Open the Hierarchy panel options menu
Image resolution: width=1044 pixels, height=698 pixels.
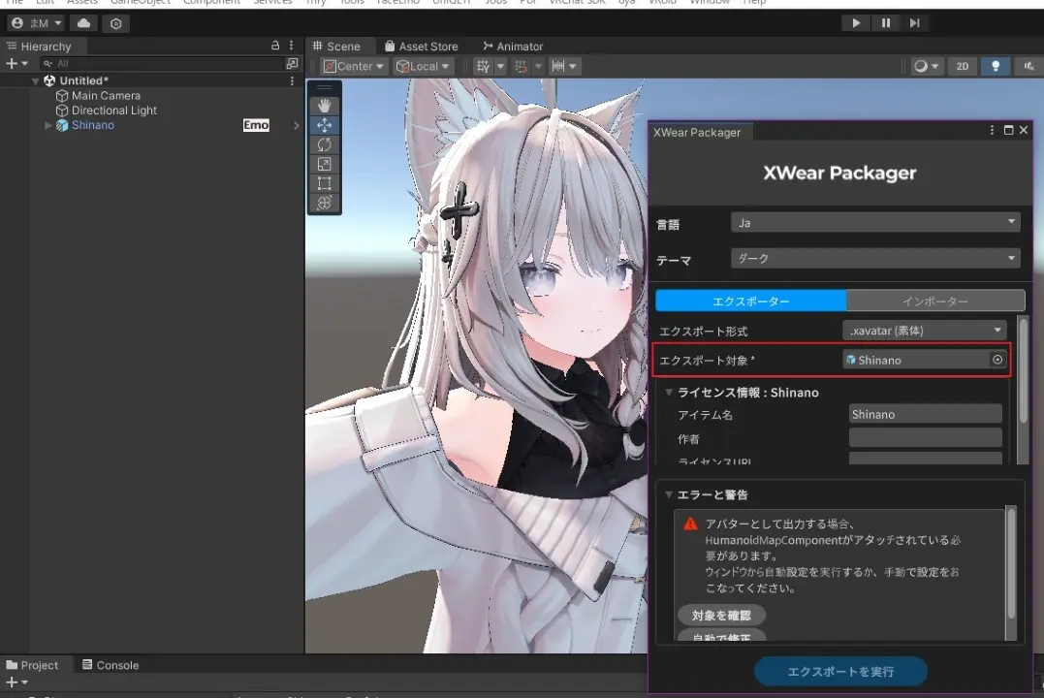click(291, 46)
